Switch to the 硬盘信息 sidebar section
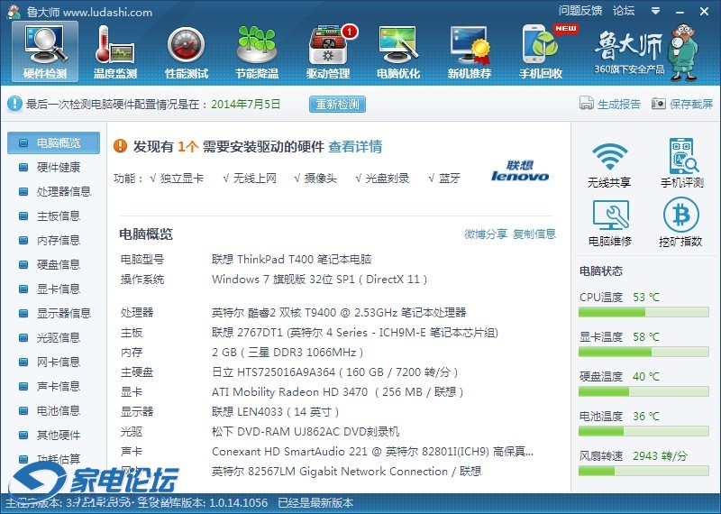The height and width of the screenshot is (514, 721). click(58, 265)
